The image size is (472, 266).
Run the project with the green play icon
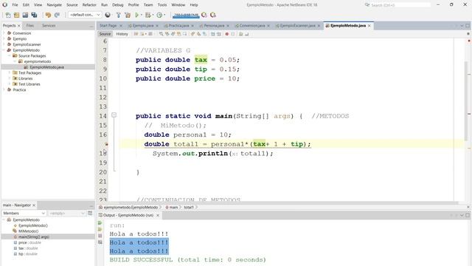pyautogui.click(x=137, y=15)
